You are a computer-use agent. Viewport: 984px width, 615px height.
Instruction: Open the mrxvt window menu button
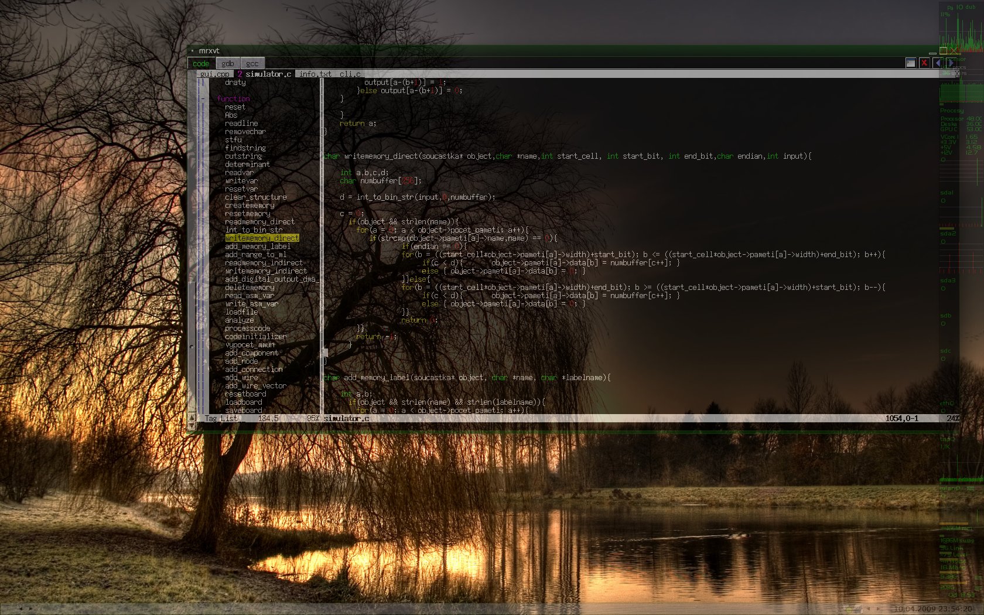pyautogui.click(x=192, y=51)
